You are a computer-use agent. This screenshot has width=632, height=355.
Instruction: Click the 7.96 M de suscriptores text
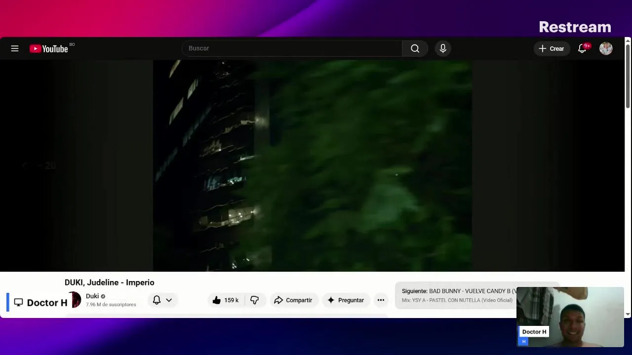point(111,305)
